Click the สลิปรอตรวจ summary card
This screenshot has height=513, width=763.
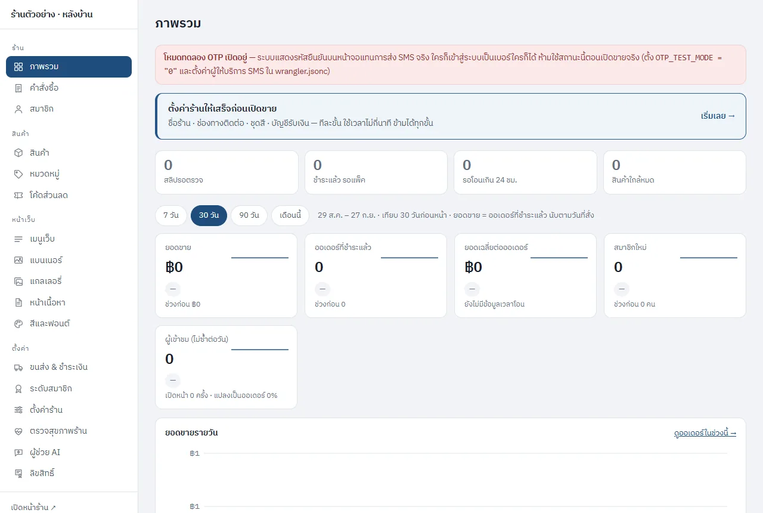227,172
